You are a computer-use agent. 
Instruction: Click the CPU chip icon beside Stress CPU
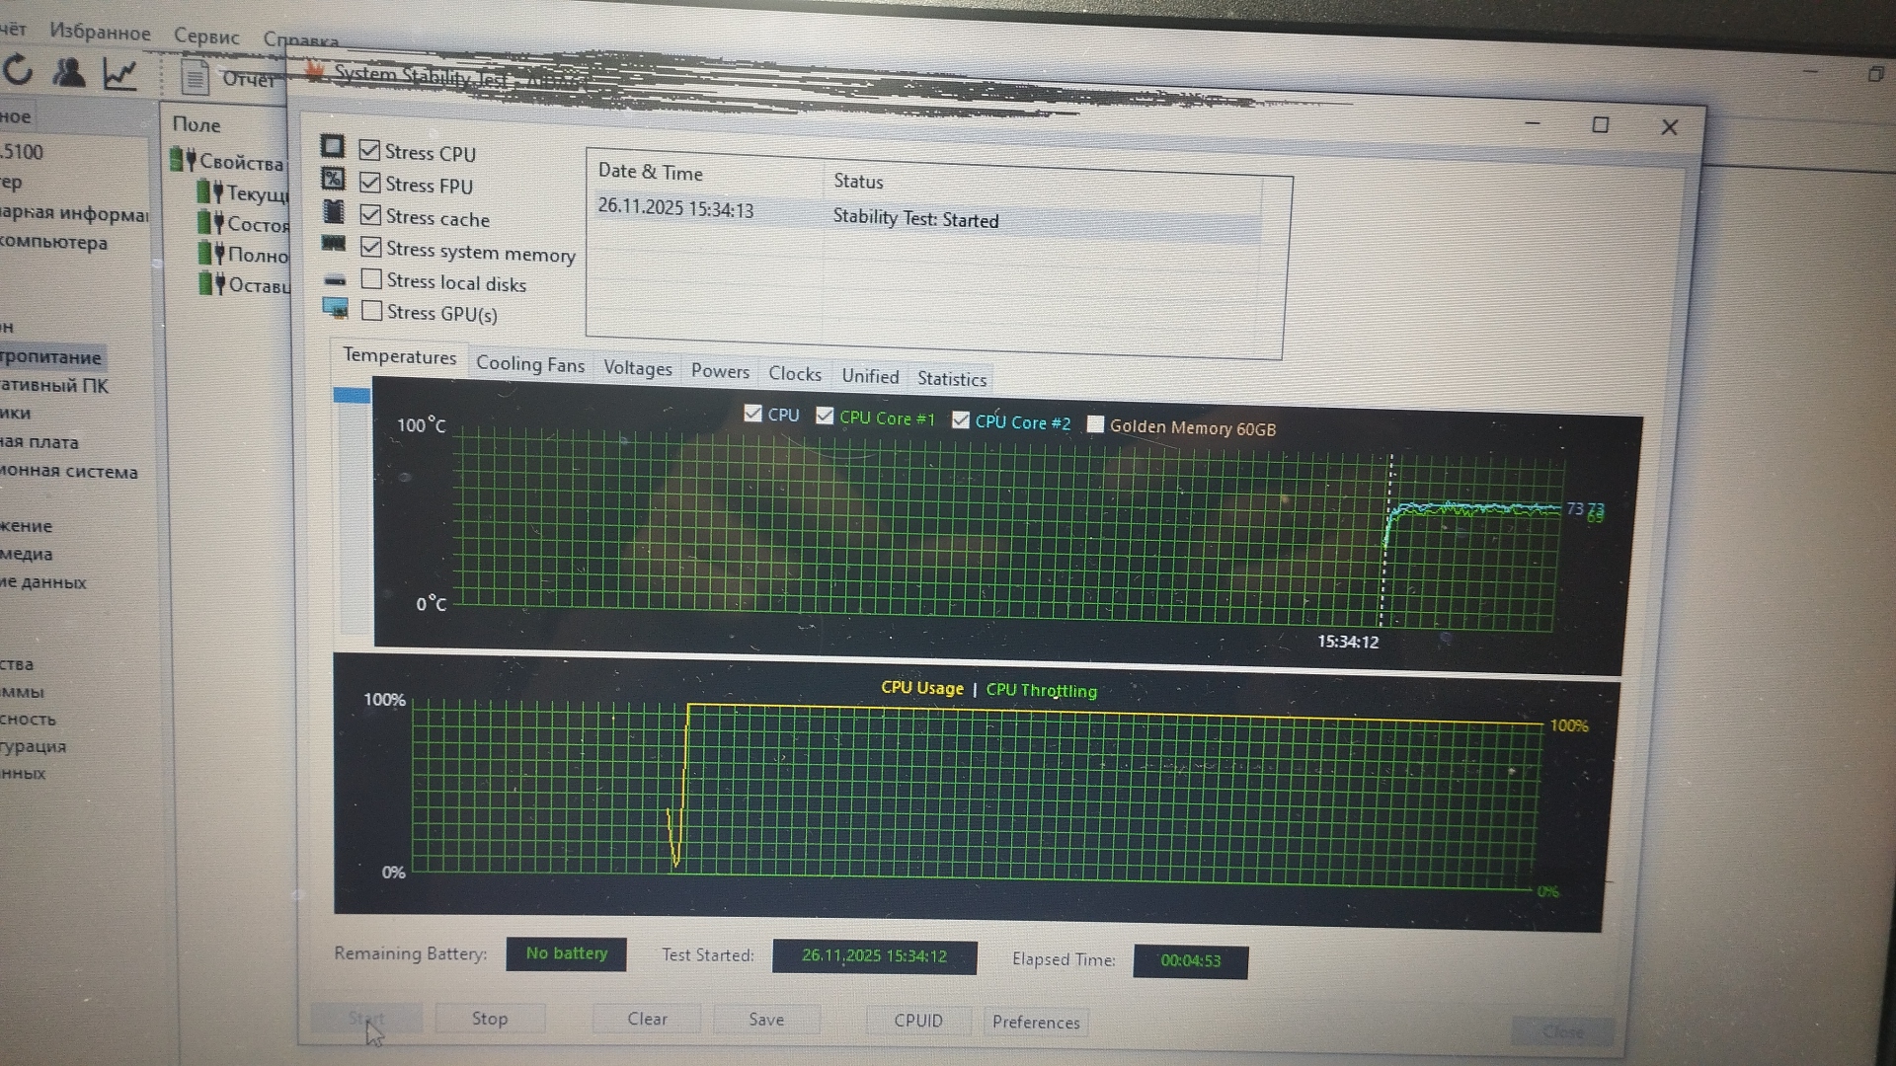333,147
